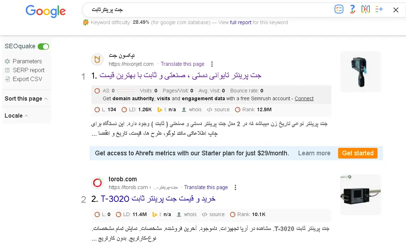Click the whois person icon in nixonjet row

pos(184,110)
